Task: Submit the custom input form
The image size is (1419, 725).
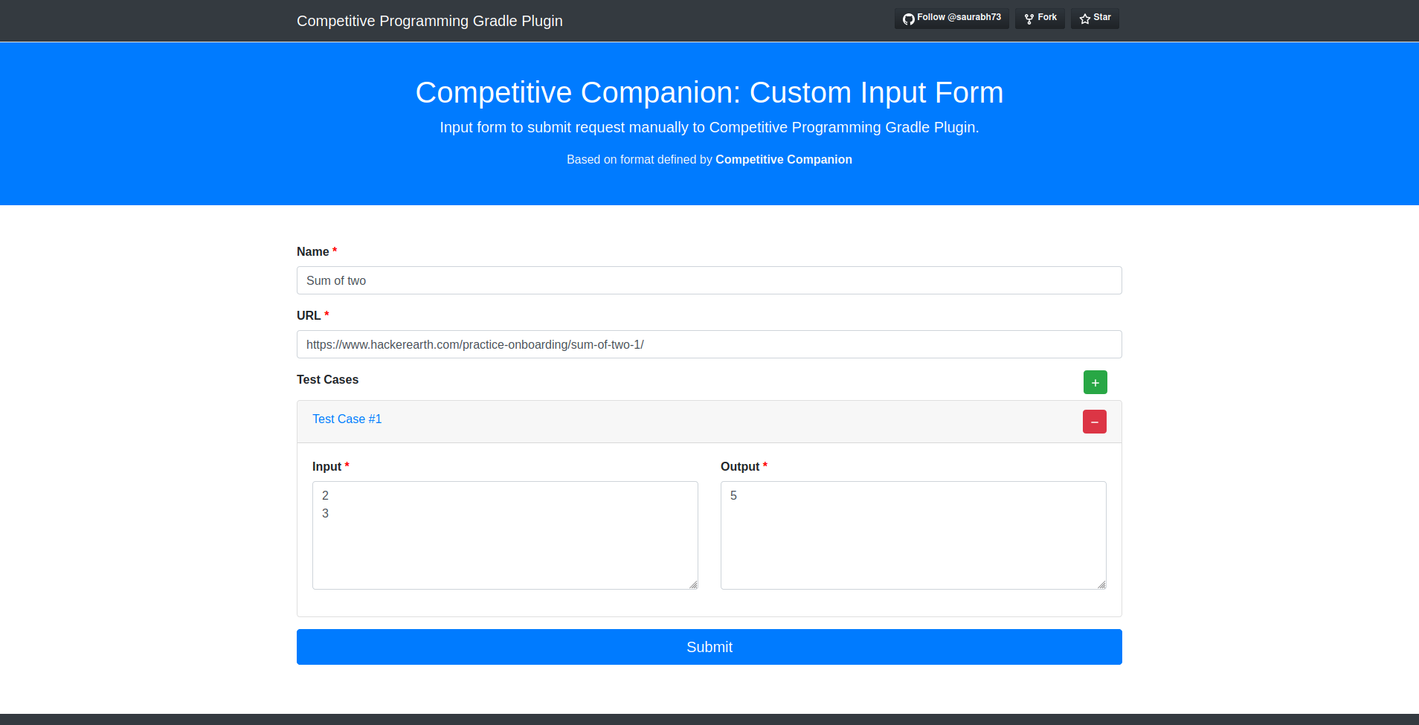Action: click(709, 647)
